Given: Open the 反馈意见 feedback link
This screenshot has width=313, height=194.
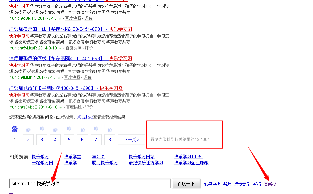Looking at the screenshot, I should 242,184.
